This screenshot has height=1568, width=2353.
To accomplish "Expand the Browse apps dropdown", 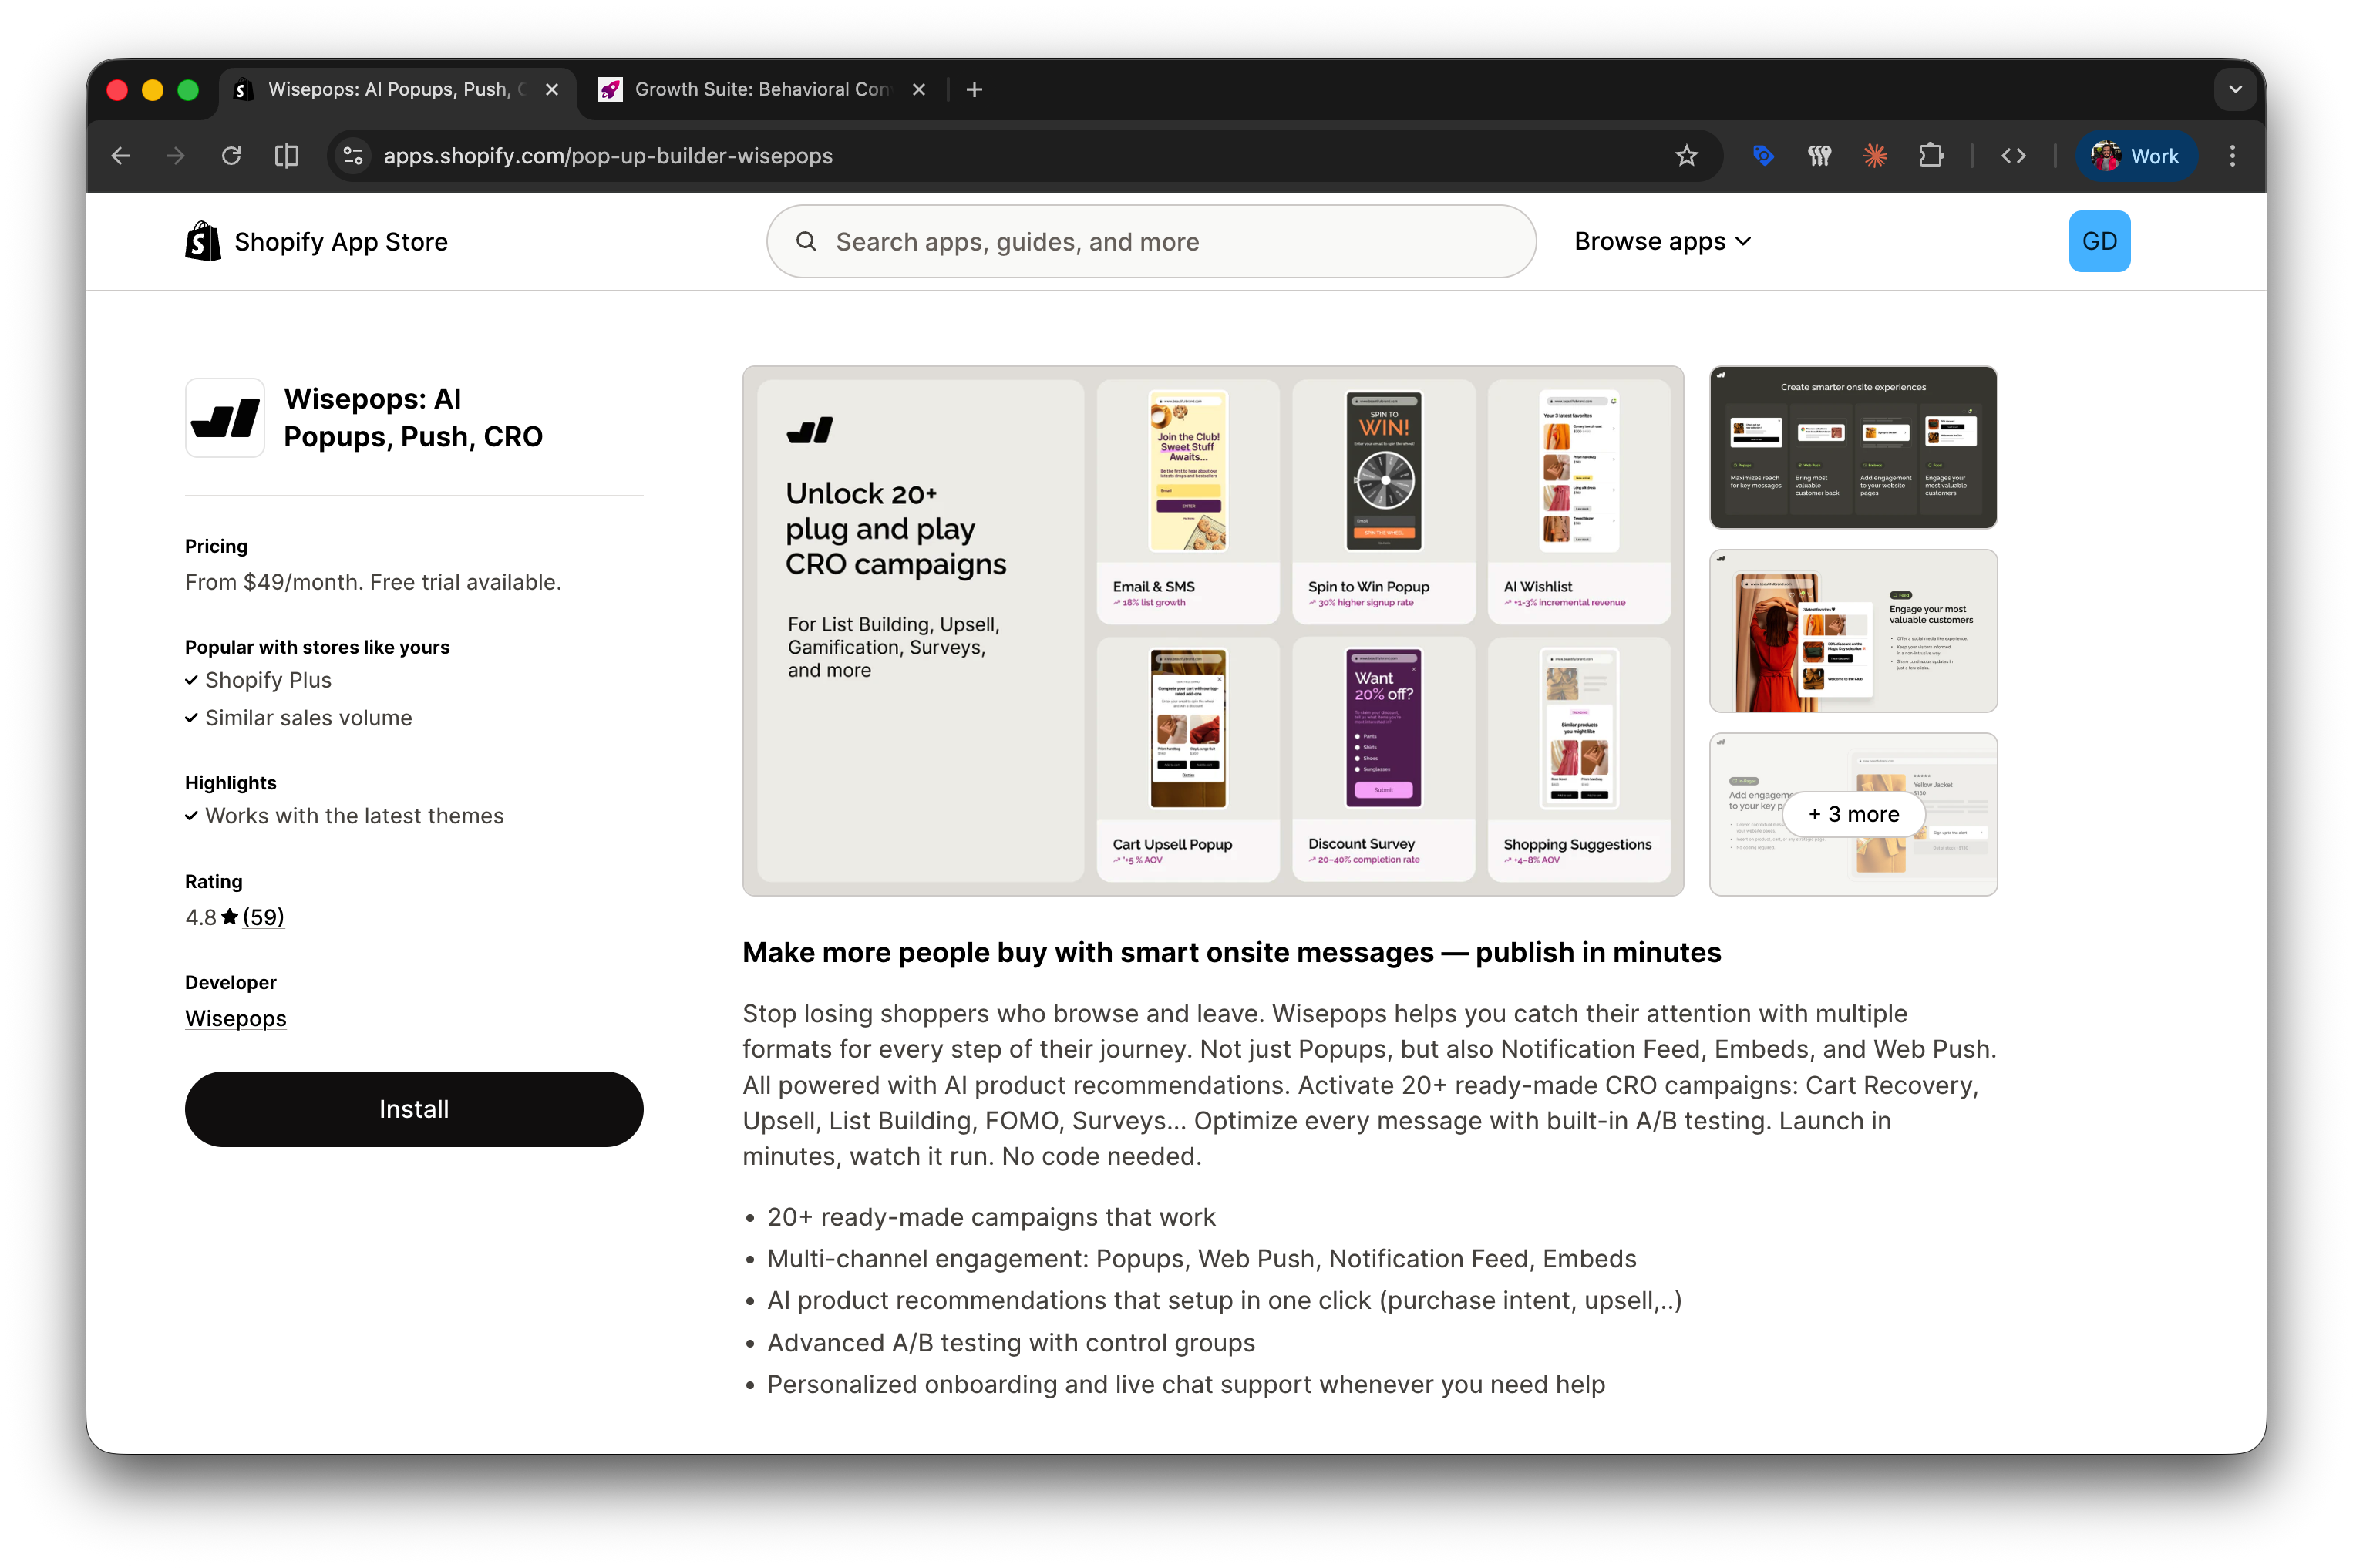I will pyautogui.click(x=1662, y=241).
